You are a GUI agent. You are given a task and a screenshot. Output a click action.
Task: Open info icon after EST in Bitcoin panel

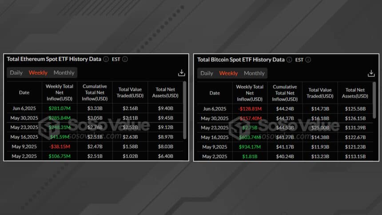pyautogui.click(x=308, y=60)
